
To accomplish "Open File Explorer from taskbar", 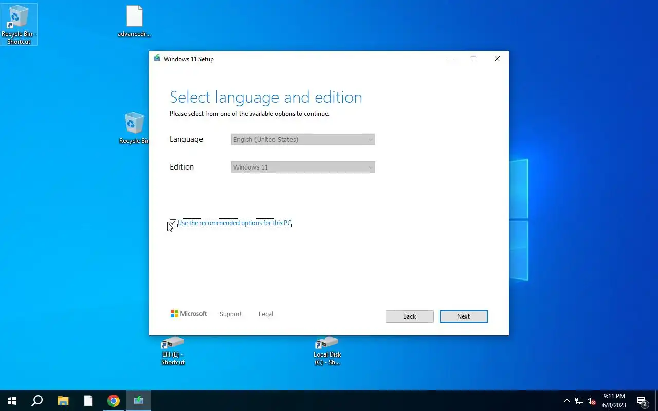I will pyautogui.click(x=63, y=401).
